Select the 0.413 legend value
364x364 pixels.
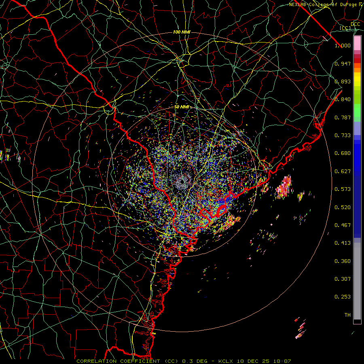(343, 243)
